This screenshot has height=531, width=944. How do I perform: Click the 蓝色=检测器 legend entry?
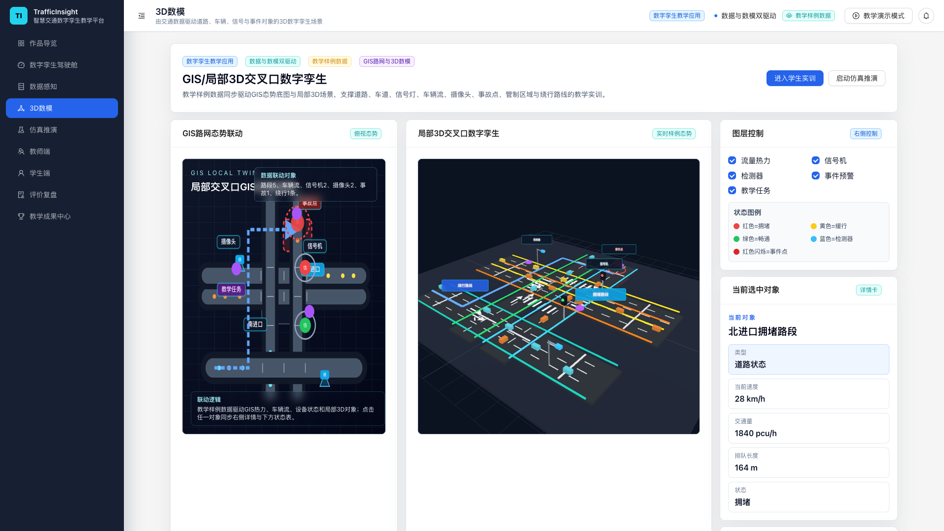pyautogui.click(x=832, y=239)
